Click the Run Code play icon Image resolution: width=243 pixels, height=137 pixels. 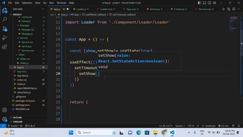224,9
